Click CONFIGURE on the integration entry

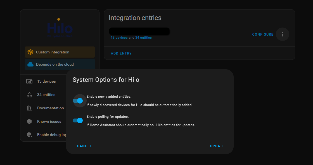pyautogui.click(x=263, y=34)
